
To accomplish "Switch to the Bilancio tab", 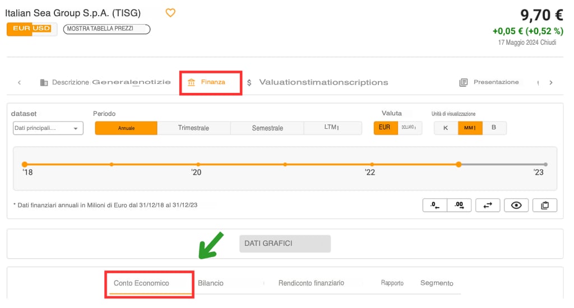I will [211, 283].
